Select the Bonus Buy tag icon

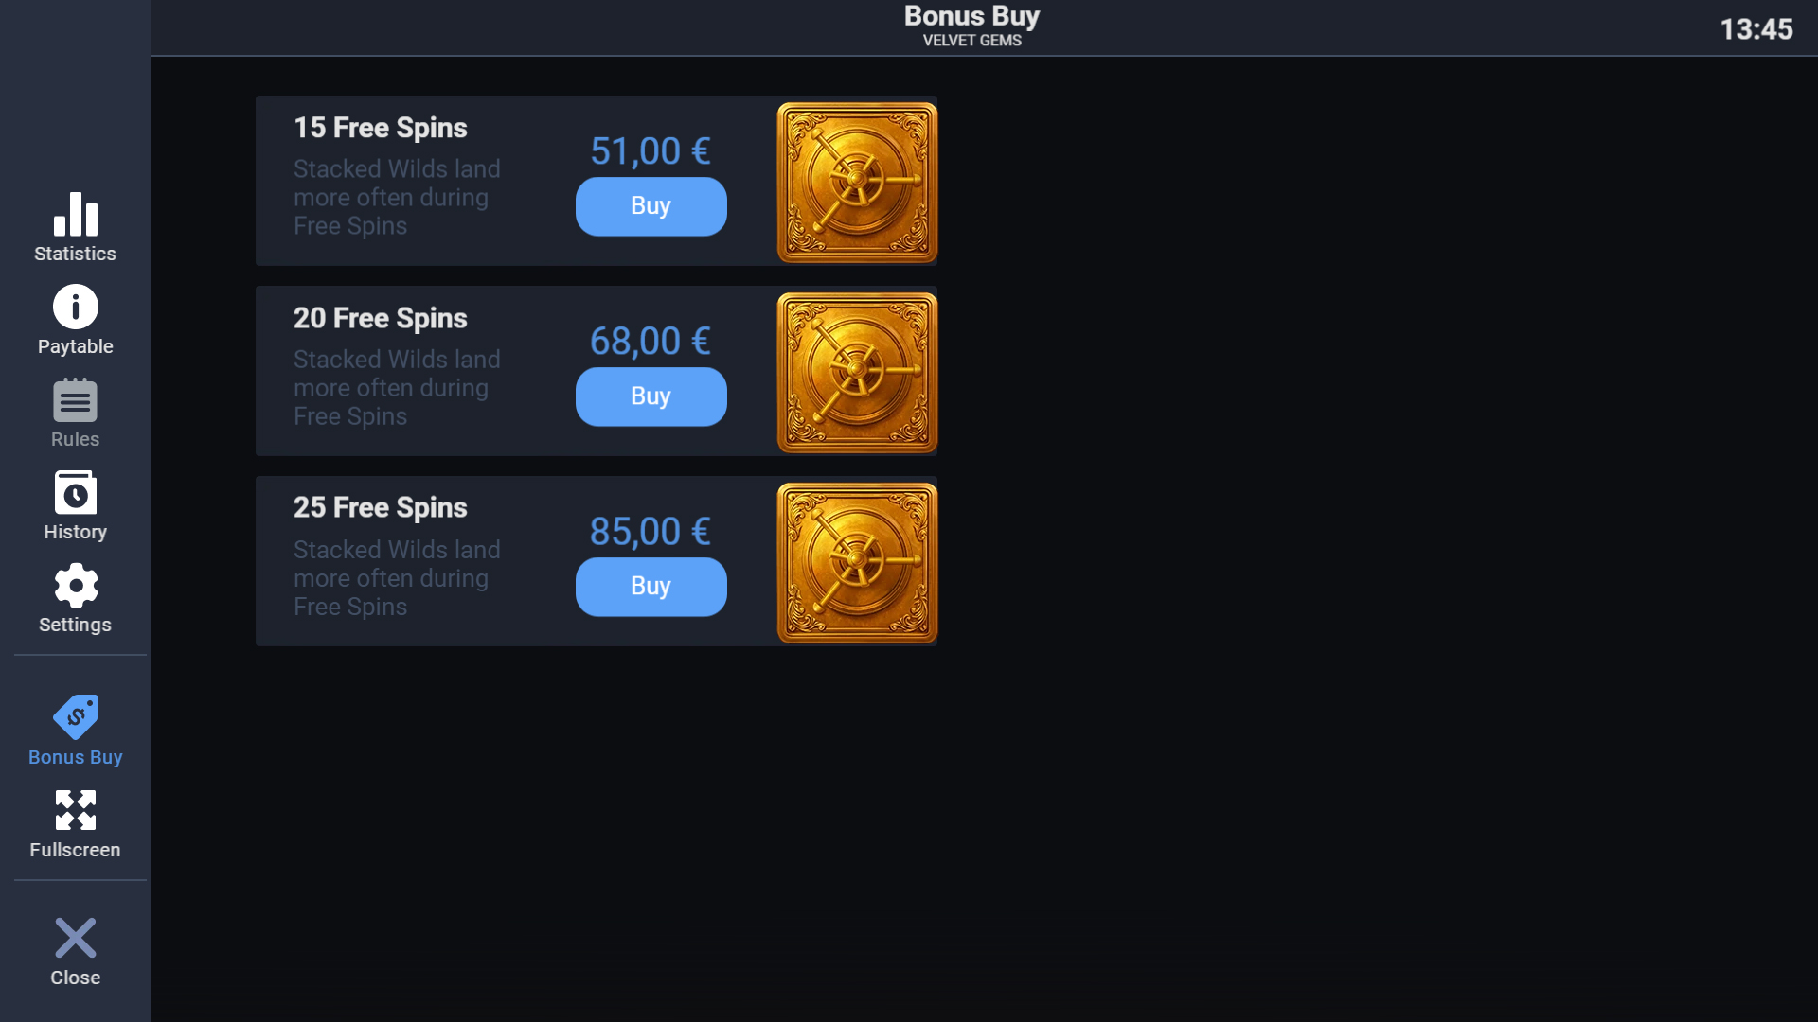[76, 717]
